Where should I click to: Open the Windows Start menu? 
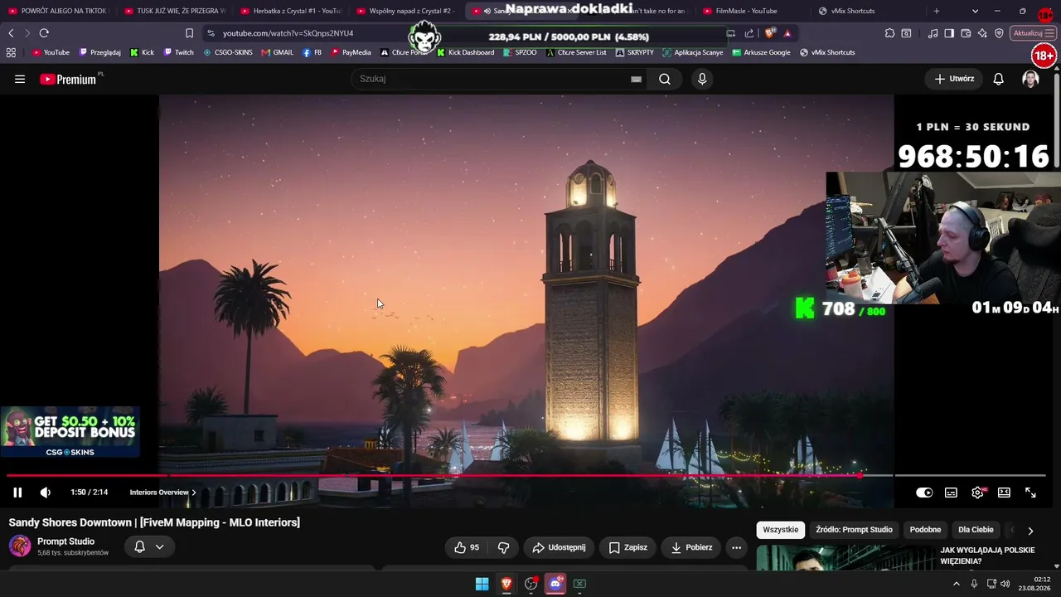pyautogui.click(x=482, y=584)
